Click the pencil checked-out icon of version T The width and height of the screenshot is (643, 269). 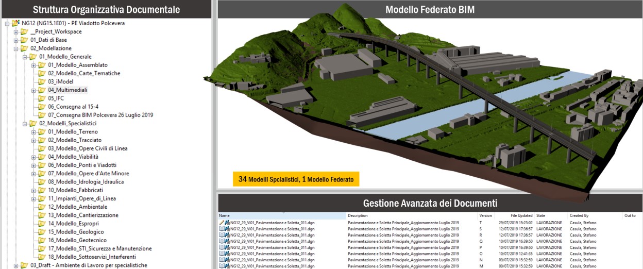[x=222, y=223]
